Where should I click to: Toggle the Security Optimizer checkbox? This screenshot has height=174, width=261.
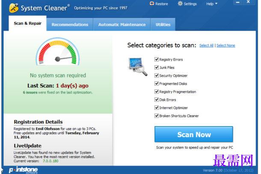click(157, 76)
